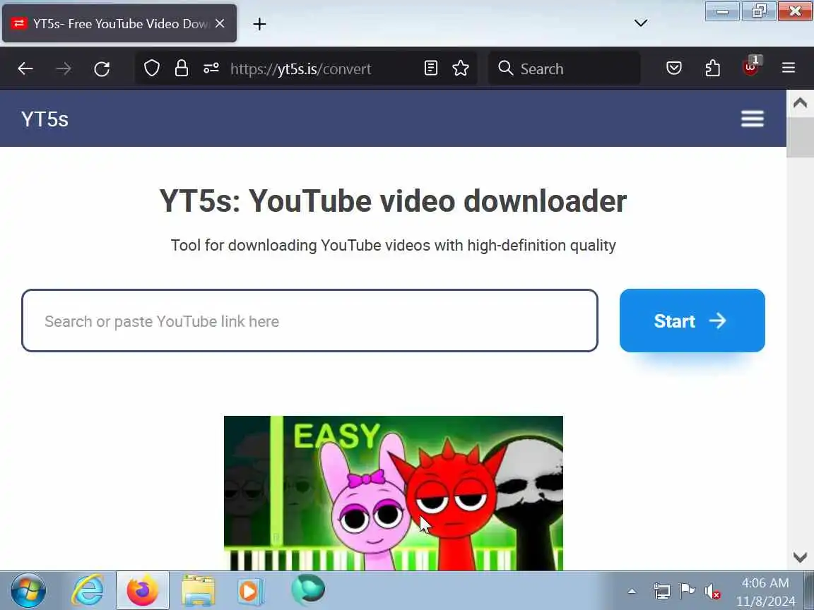Reload the current page
Image resolution: width=814 pixels, height=610 pixels.
click(102, 68)
